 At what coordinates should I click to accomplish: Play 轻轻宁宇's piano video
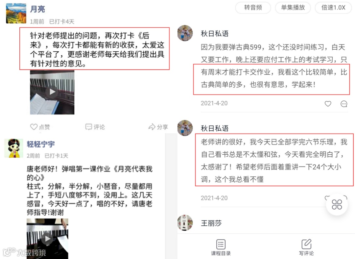click(47, 239)
